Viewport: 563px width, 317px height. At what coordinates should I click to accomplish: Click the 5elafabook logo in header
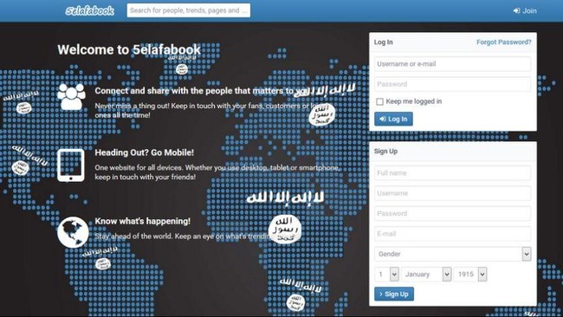(x=90, y=10)
